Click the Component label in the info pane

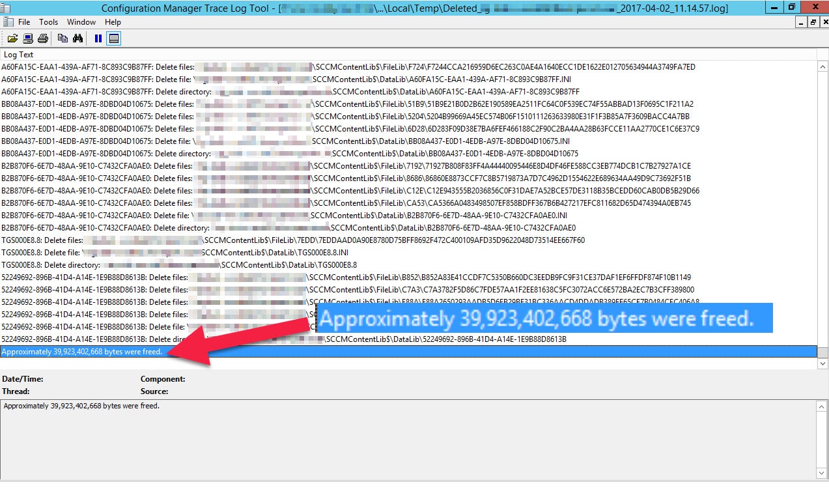[163, 379]
